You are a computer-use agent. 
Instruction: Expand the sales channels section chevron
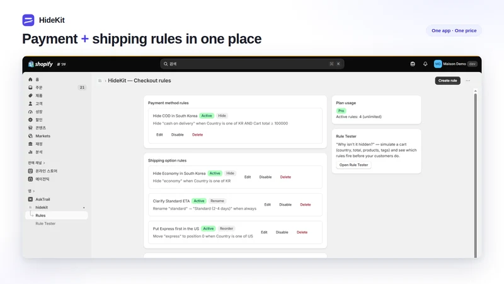click(x=44, y=163)
